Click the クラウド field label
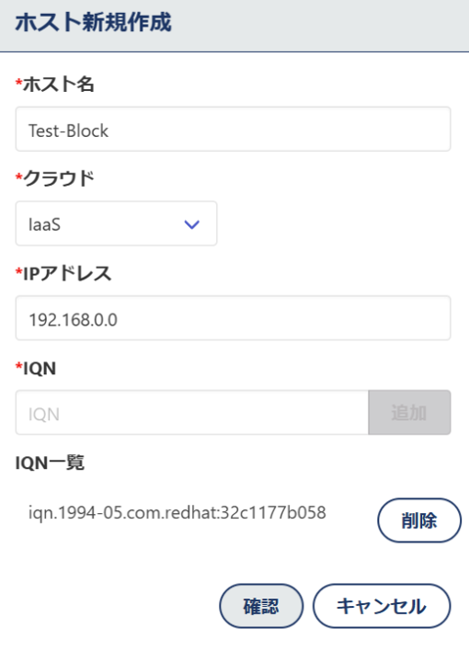Image resolution: width=469 pixels, height=651 pixels. (x=59, y=178)
